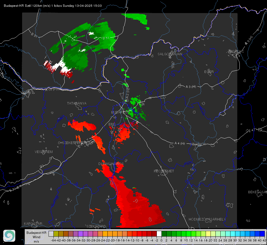Viewport: 267px width, 245px height.
Task: Click the A 10 (H) road label
Action: click(51, 89)
